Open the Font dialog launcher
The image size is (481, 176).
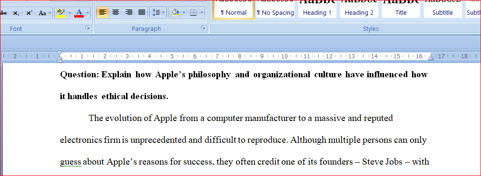click(x=88, y=28)
